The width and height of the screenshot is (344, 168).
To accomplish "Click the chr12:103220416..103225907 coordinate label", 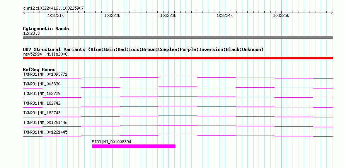I will (53, 8).
